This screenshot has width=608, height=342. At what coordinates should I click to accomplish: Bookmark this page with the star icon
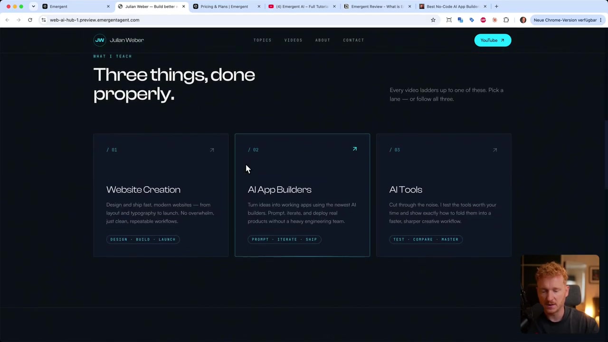point(433,20)
